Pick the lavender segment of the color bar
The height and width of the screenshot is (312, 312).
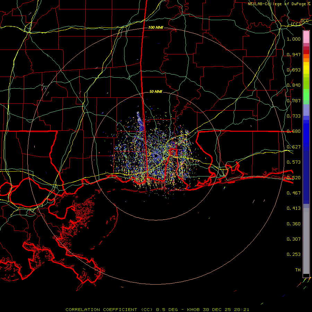coord(306,110)
